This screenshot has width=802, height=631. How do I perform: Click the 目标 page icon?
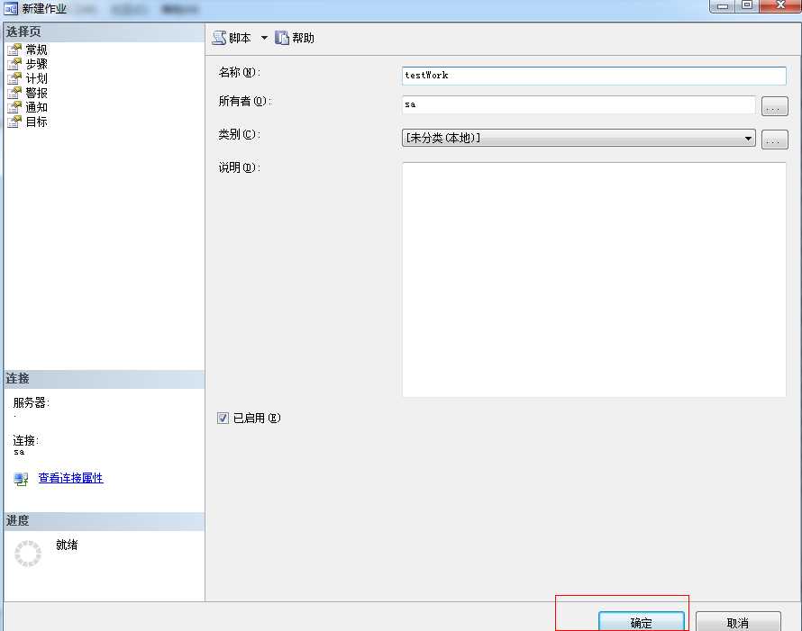[x=14, y=122]
